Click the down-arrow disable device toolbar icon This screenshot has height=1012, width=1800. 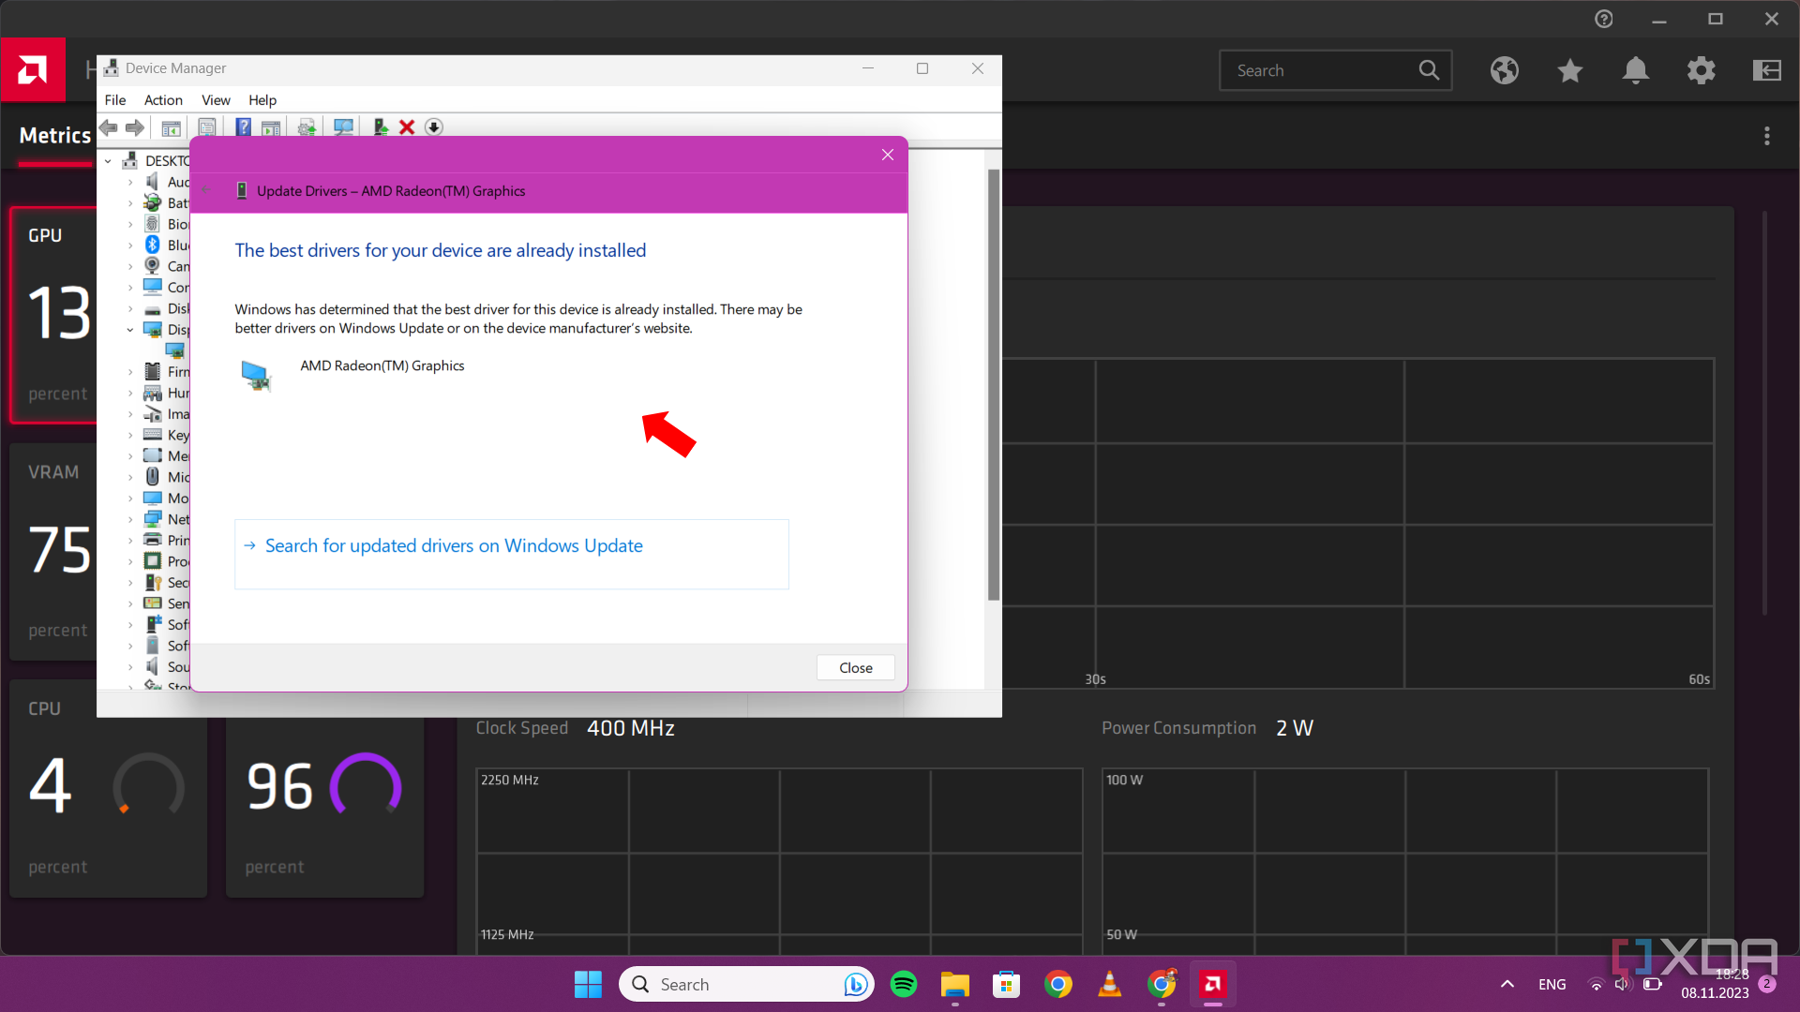(x=434, y=127)
